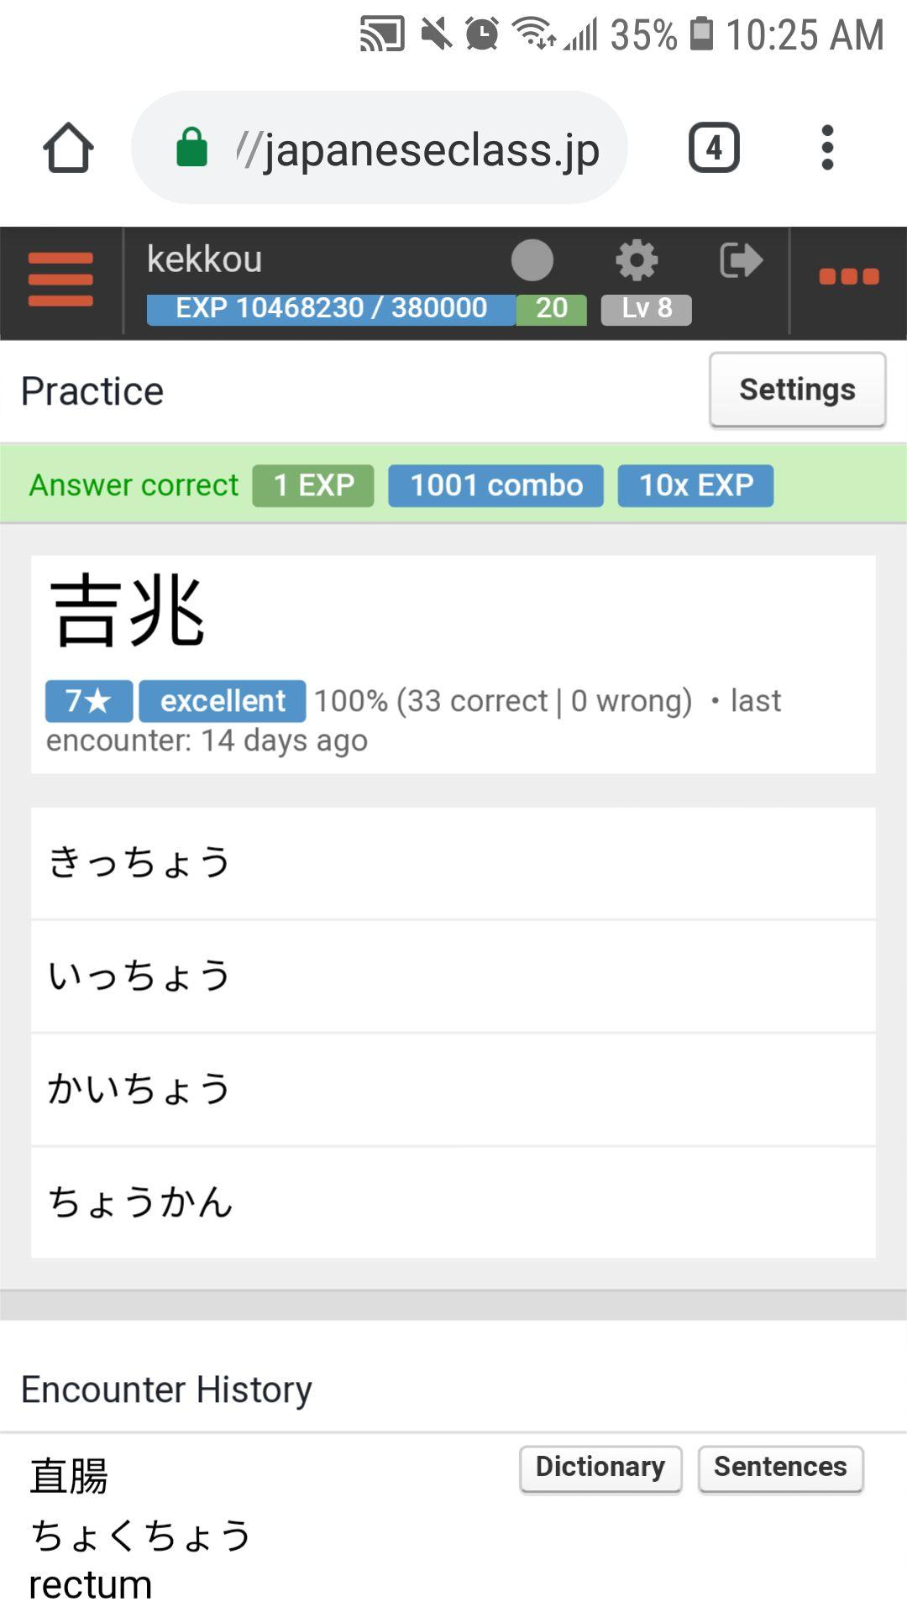The width and height of the screenshot is (907, 1612).
Task: View Sentences for 直腸
Action: coord(780,1468)
